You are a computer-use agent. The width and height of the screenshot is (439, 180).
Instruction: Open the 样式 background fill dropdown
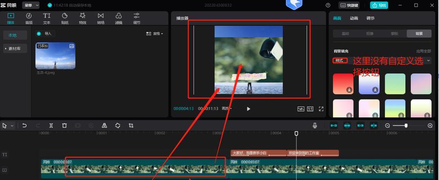(382, 60)
